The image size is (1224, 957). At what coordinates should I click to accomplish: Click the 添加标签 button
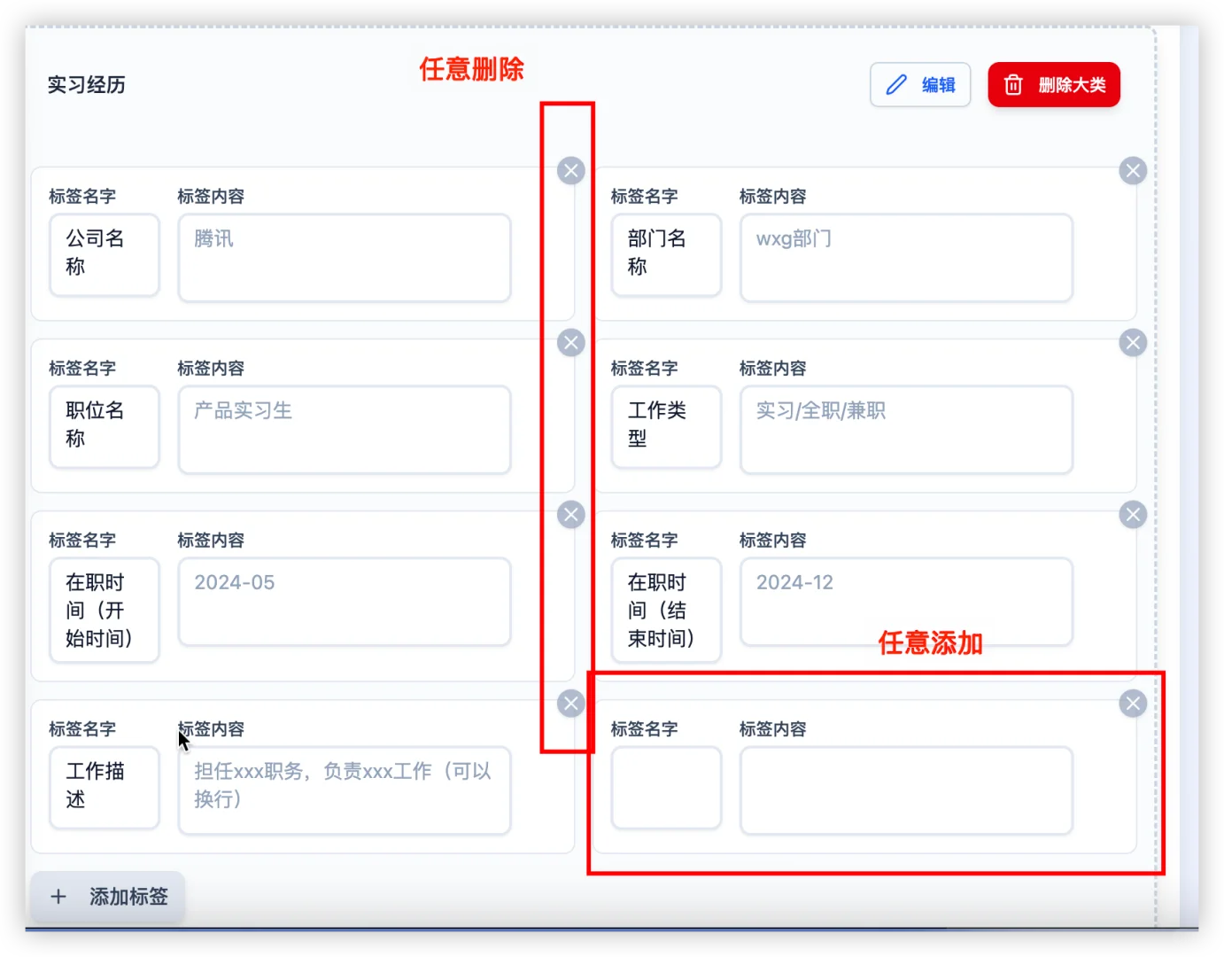click(x=107, y=897)
